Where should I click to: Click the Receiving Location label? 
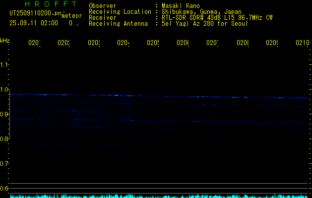coord(120,12)
